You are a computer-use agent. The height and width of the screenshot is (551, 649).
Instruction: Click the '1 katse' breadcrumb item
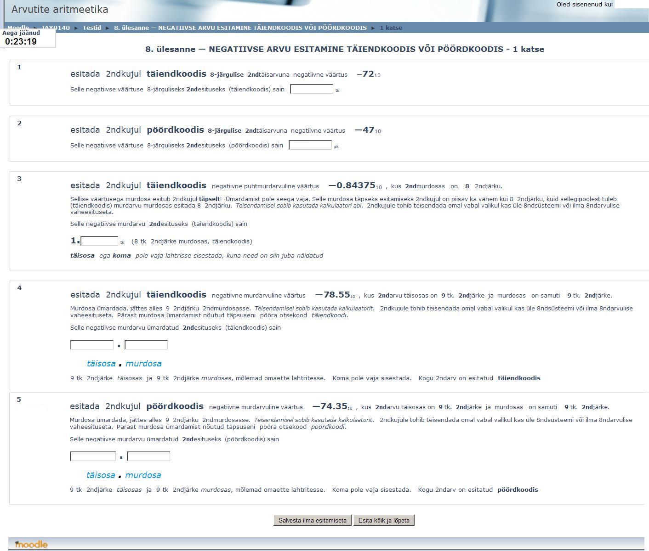391,28
